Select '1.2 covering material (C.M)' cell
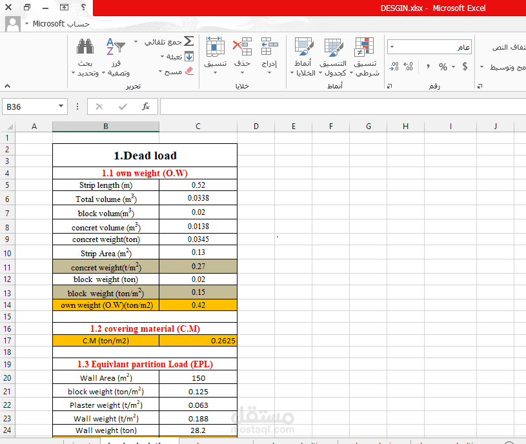The image size is (526, 444). pyautogui.click(x=145, y=328)
